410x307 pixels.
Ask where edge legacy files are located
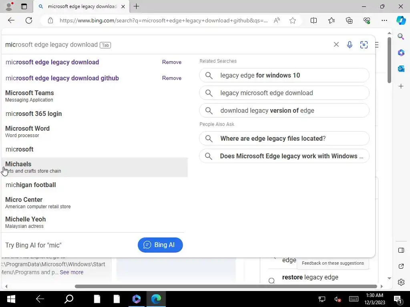(284, 138)
